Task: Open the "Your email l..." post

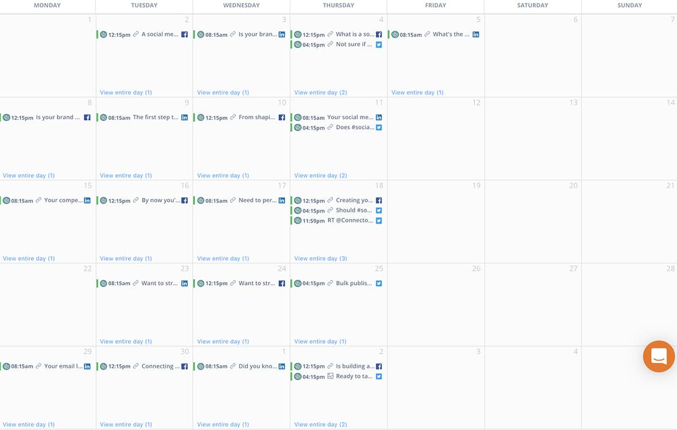Action: [x=46, y=366]
